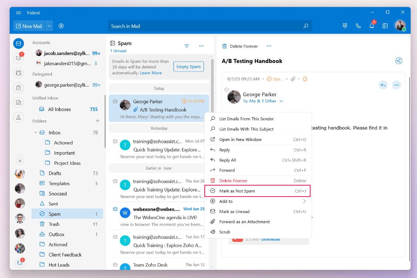Open the contacts module in left rail

(x=19, y=117)
